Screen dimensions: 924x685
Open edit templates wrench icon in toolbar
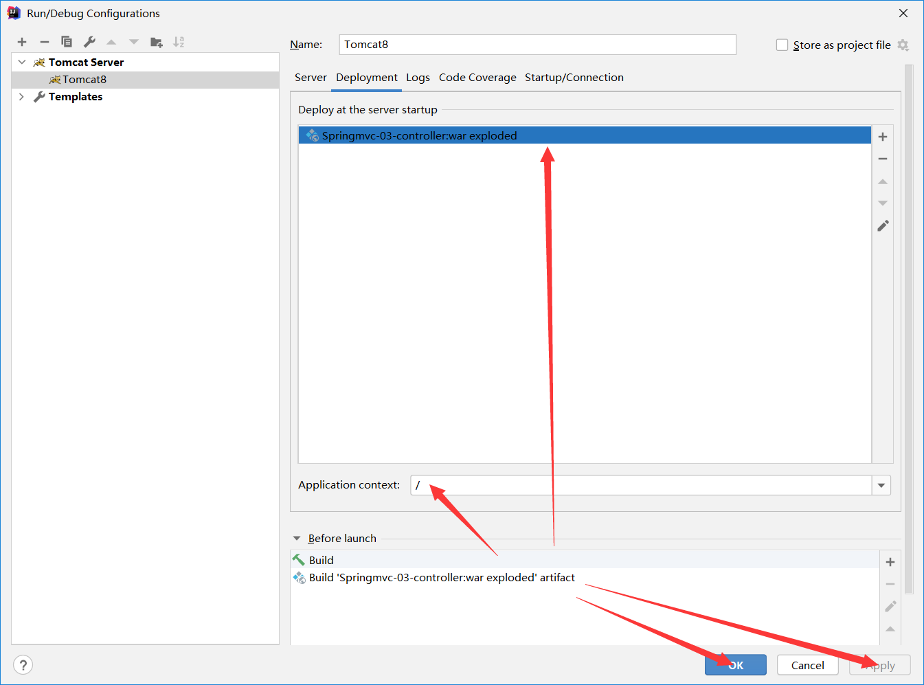pyautogui.click(x=89, y=42)
